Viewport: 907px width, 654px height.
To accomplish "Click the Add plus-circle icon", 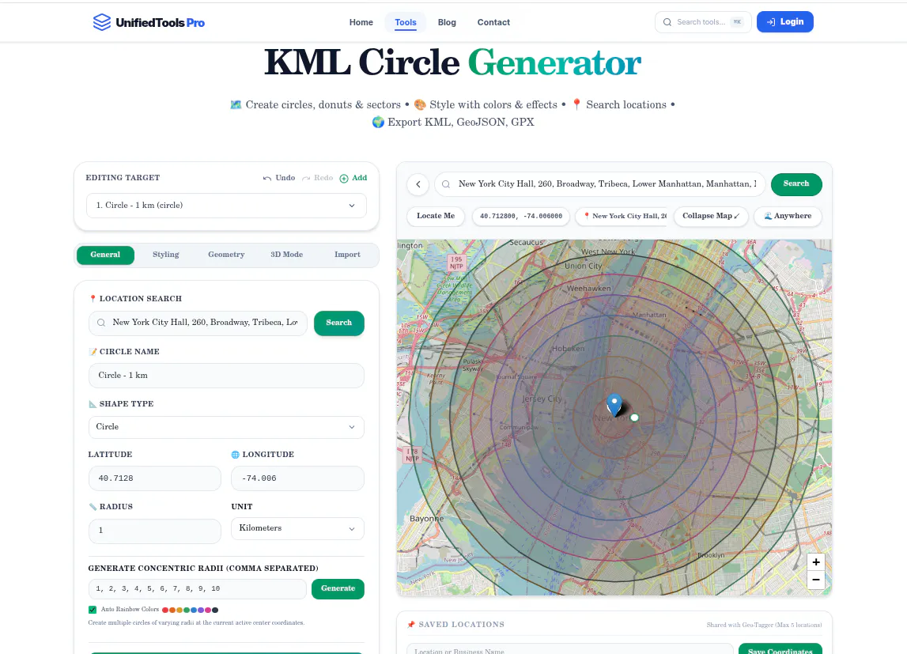I will coord(344,178).
